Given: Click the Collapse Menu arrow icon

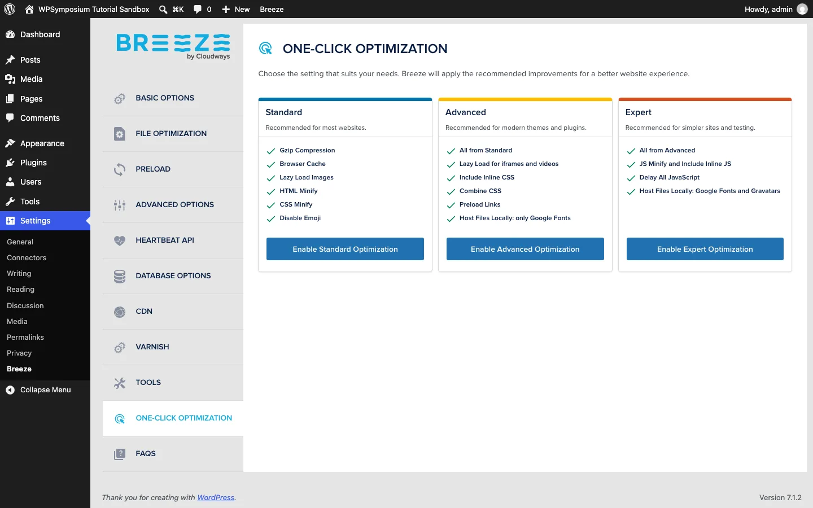Looking at the screenshot, I should point(10,390).
